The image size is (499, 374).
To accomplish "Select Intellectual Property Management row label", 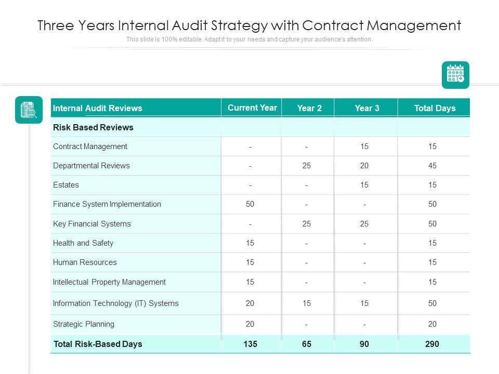I will click(x=109, y=282).
